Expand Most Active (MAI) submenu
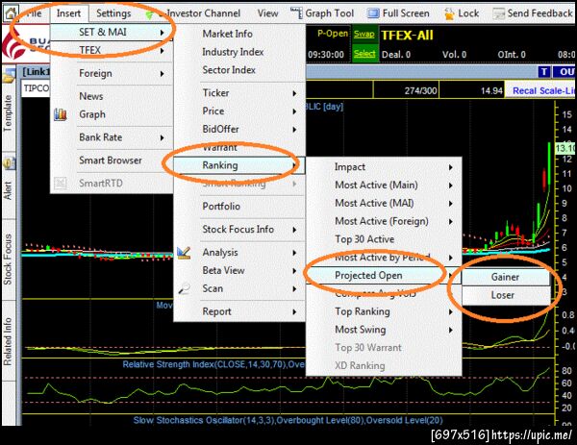 click(x=384, y=203)
